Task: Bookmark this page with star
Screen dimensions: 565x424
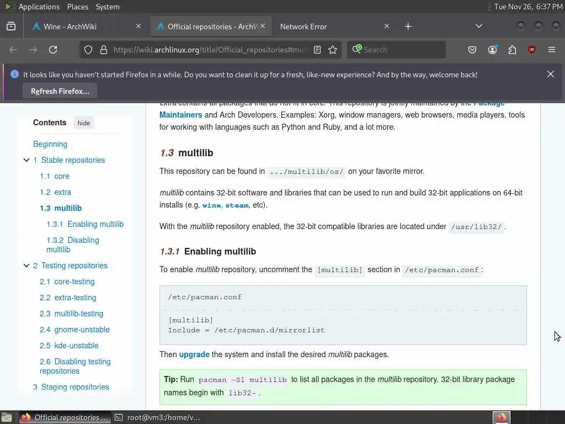Action: (333, 50)
